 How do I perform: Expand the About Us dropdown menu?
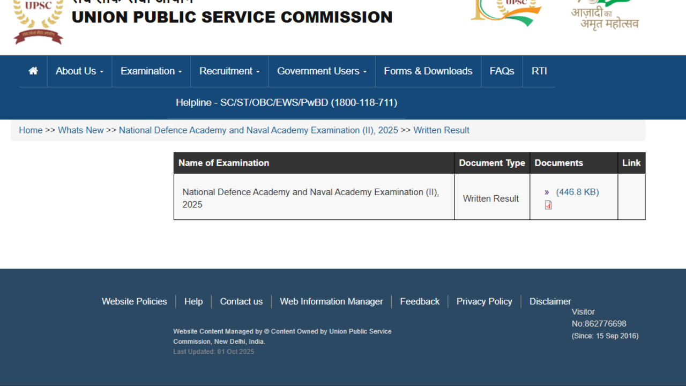point(79,71)
